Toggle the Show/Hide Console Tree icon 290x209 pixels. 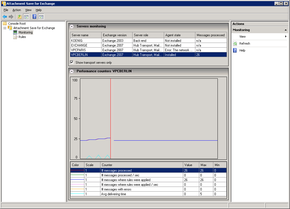pyautogui.click(x=26, y=17)
